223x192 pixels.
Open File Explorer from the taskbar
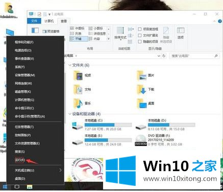(x=30, y=187)
